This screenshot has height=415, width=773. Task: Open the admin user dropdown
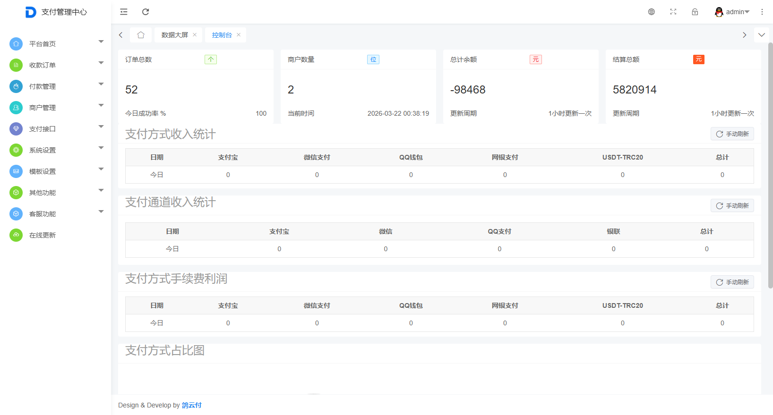click(x=732, y=12)
